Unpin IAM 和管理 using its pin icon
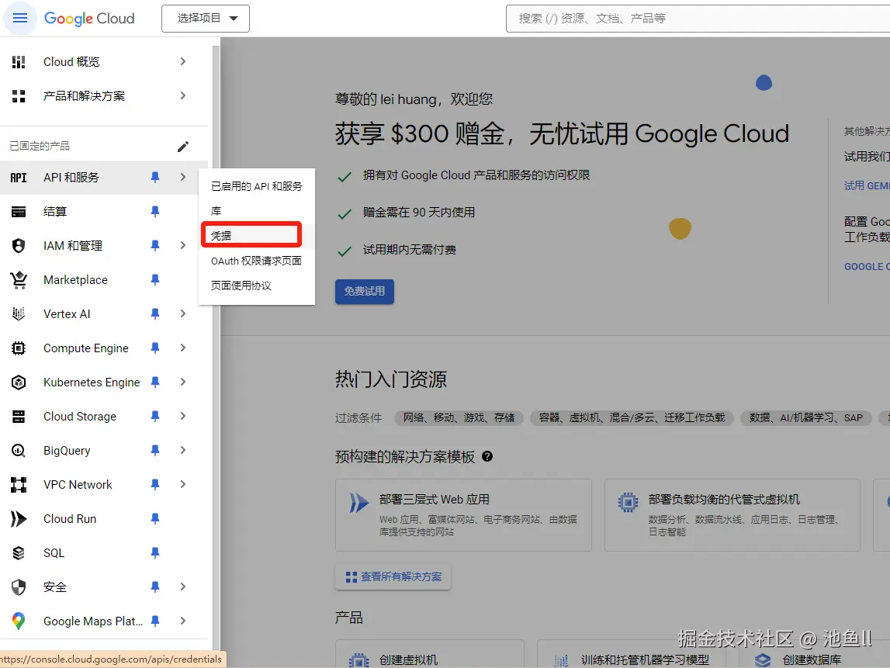The image size is (890, 668). [x=155, y=246]
